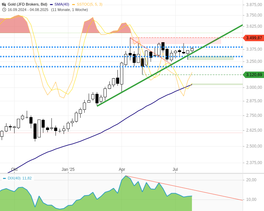The width and height of the screenshot is (264, 211).
Task: Click the 20,00 DIX axis label
Action: (251, 180)
